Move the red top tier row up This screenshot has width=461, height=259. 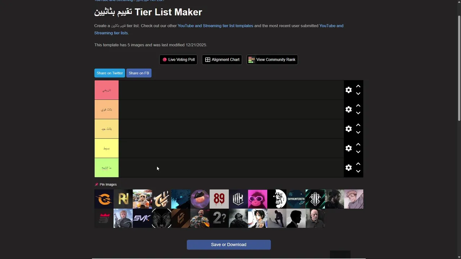(358, 86)
